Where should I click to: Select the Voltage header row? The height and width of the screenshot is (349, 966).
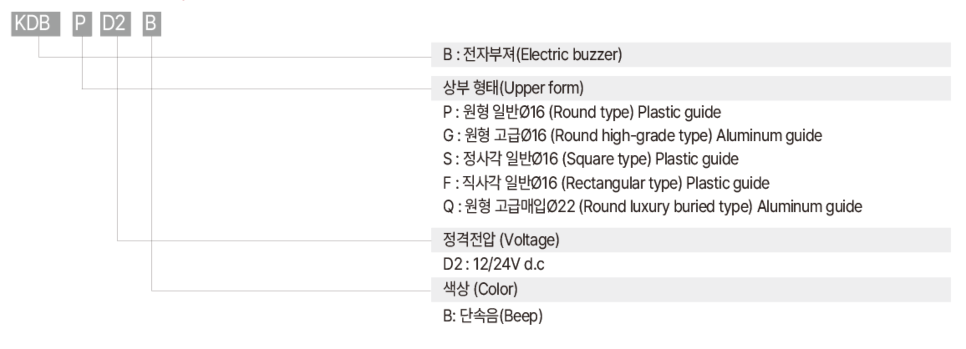coord(691,240)
